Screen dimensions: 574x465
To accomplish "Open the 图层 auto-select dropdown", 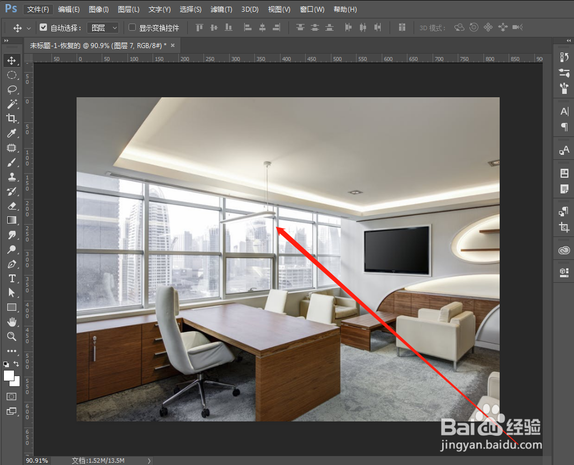I will point(103,28).
